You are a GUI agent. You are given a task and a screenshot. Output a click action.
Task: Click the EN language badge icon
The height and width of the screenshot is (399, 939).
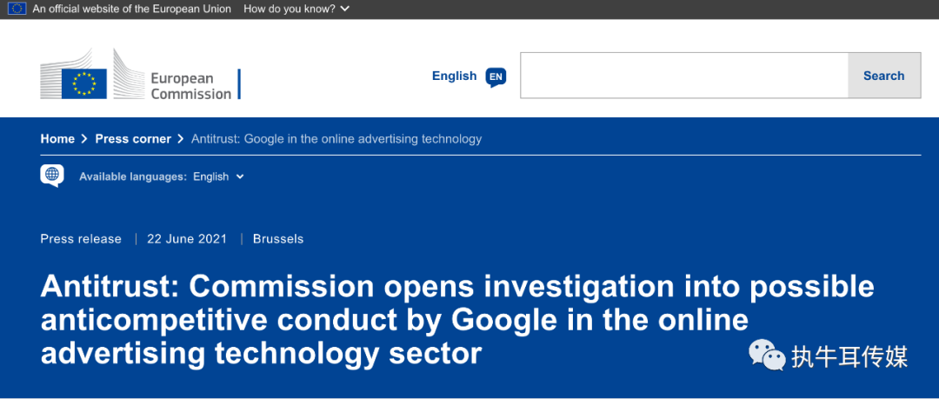(x=496, y=76)
